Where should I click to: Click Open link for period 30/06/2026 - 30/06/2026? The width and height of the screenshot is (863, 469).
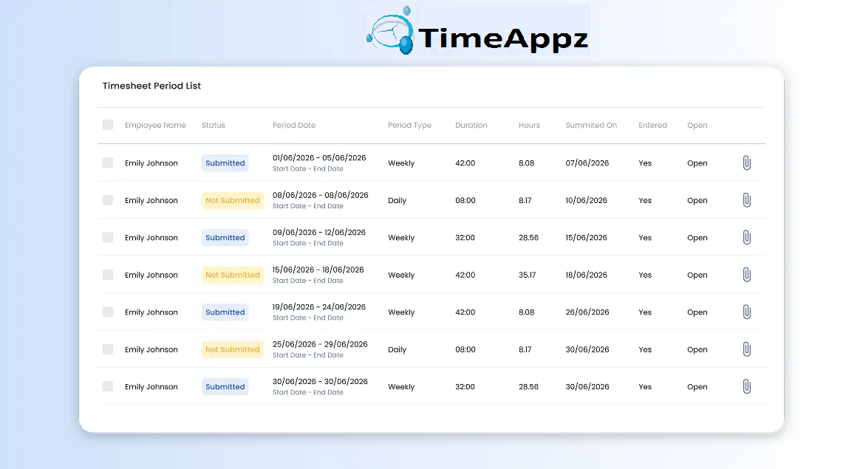tap(697, 386)
